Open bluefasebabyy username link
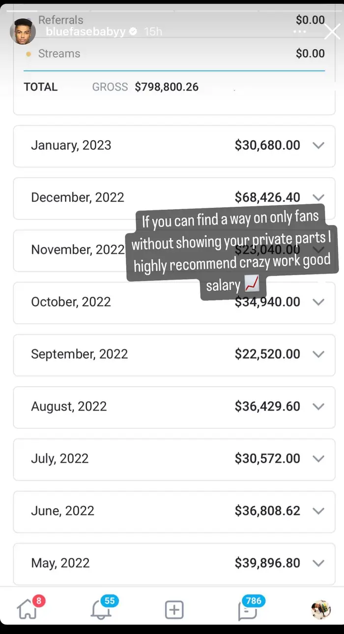Screen dimensions: 344x634 coord(85,32)
